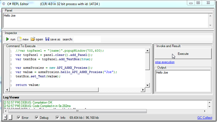217x122 pixels.
Task: Click the line 'var asmxProxies = new API_ASMX_Proxies();'
Action: tap(54, 68)
